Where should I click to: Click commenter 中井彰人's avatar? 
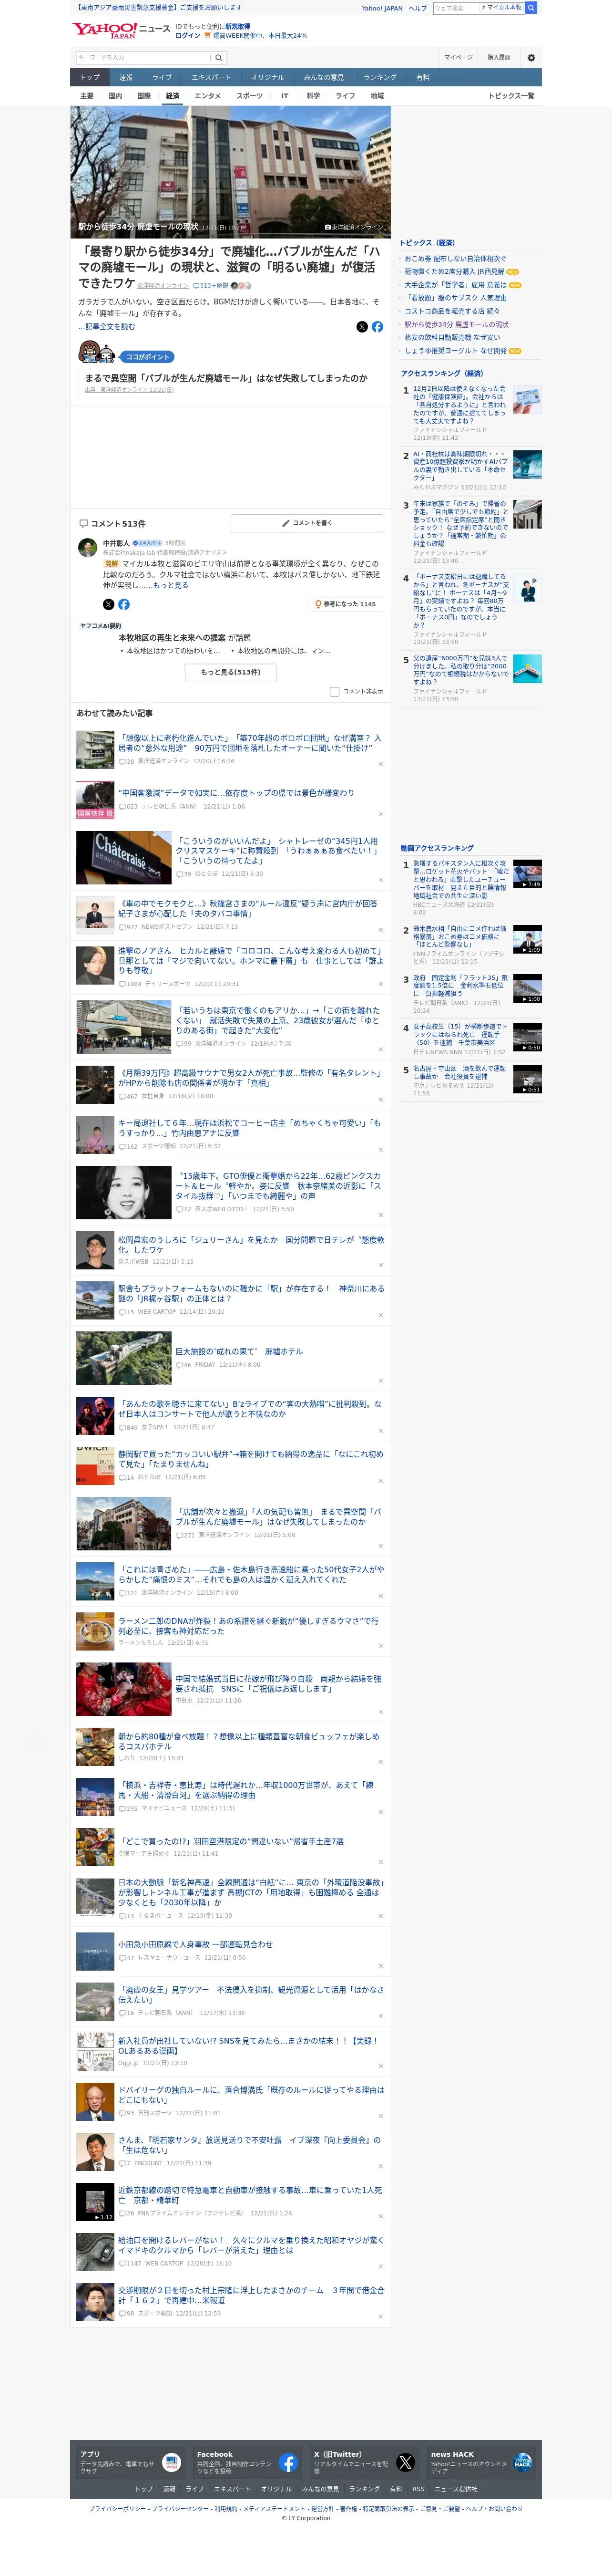click(88, 547)
